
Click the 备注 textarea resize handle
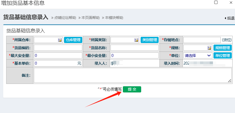[x=230, y=81]
